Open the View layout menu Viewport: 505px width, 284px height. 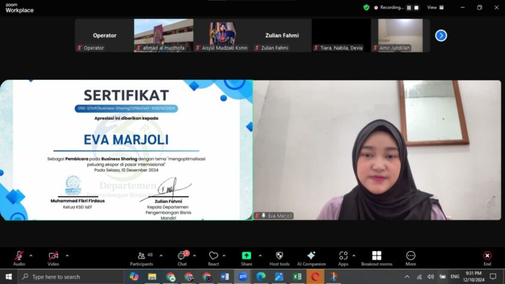tap(434, 8)
